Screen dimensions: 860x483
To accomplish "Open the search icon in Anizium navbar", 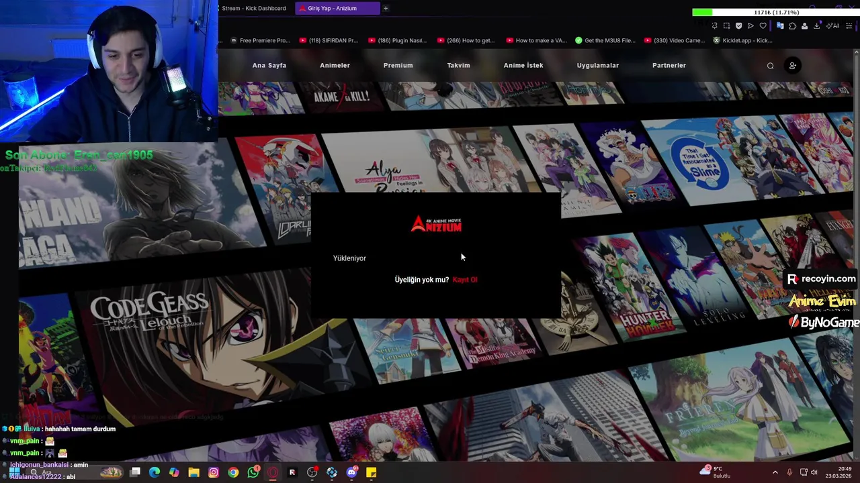I will click(770, 66).
